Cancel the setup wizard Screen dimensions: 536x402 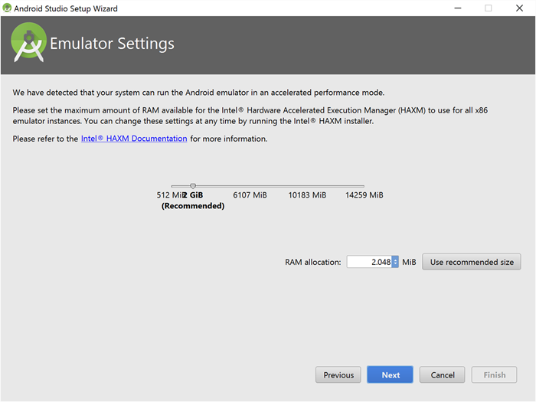(x=442, y=375)
